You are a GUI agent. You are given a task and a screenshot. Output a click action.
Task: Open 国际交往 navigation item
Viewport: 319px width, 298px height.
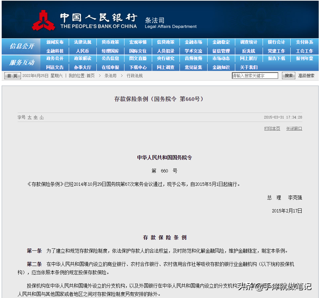click(138, 51)
